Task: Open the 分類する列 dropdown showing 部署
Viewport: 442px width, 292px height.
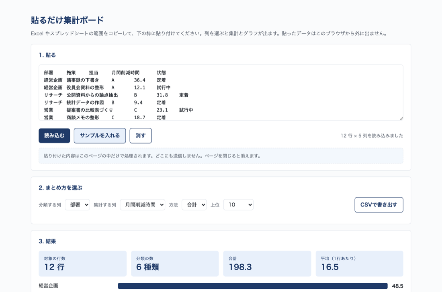Action: pyautogui.click(x=77, y=204)
